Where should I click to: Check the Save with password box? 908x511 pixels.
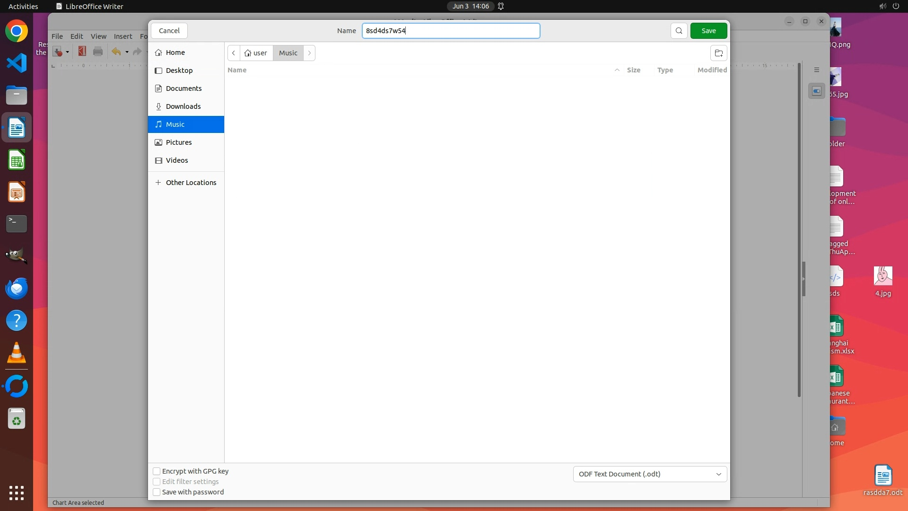[x=157, y=492]
